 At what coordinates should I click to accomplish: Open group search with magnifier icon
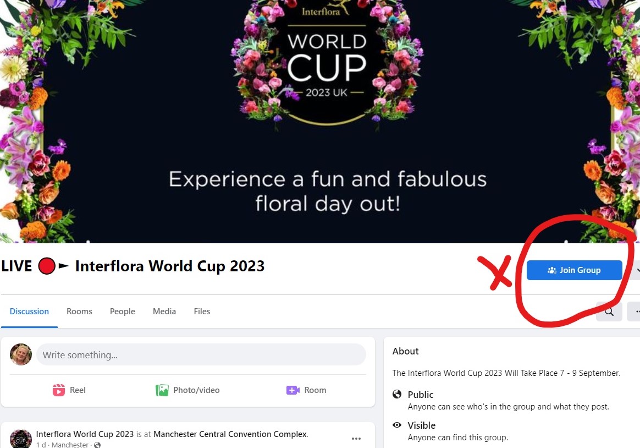click(x=609, y=312)
